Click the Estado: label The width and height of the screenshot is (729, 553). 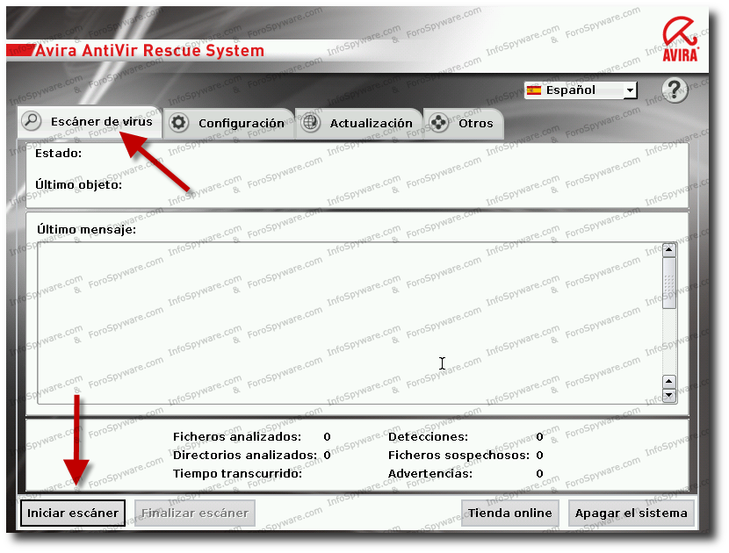[x=58, y=154]
